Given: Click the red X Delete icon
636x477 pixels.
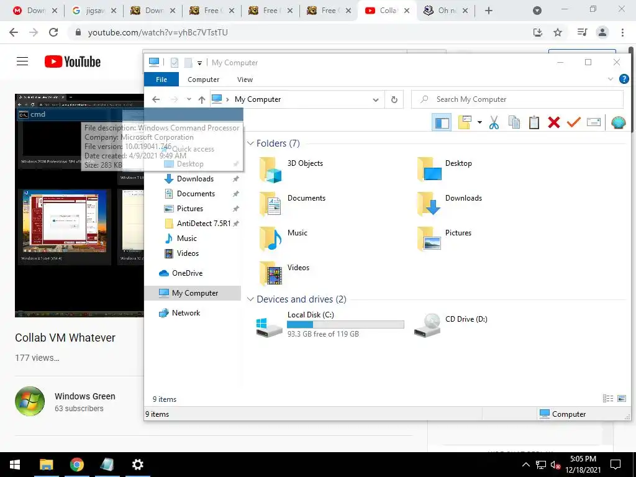Looking at the screenshot, I should click(x=553, y=122).
